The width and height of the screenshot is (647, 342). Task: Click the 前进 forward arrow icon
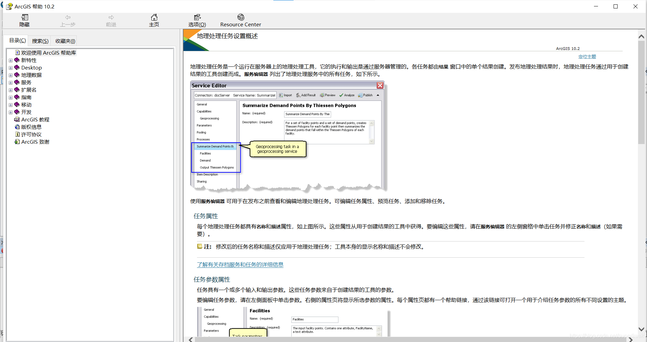pyautogui.click(x=111, y=17)
